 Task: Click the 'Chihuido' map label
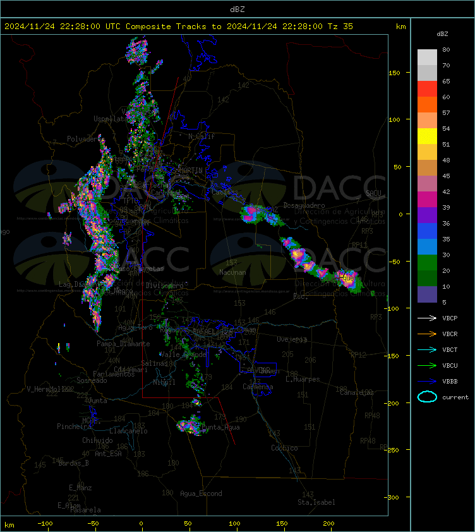coord(97,440)
